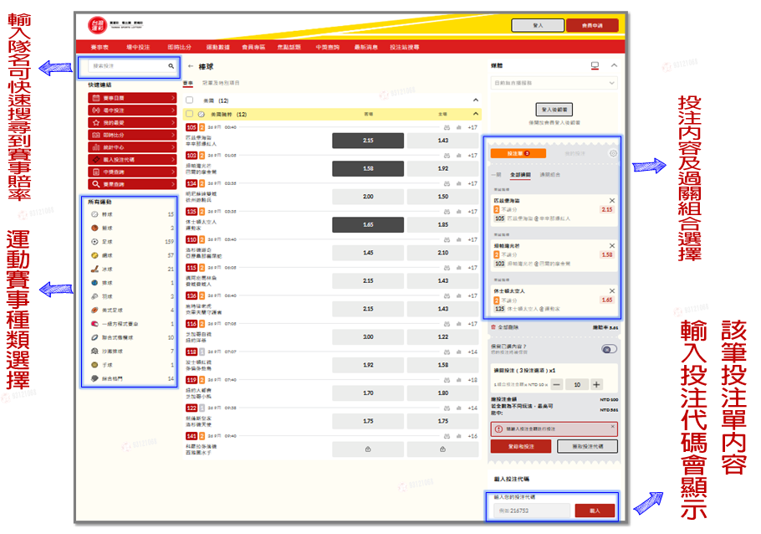Open the media service dropdown

pos(554,84)
